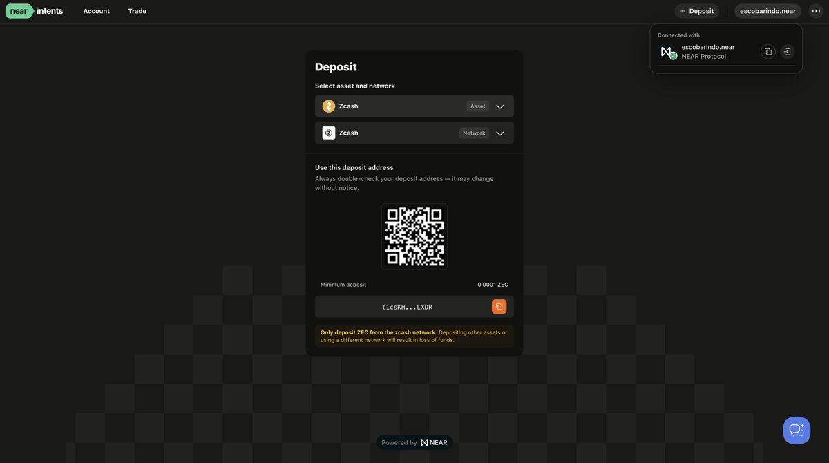Click the Asset tag label

tap(478, 106)
